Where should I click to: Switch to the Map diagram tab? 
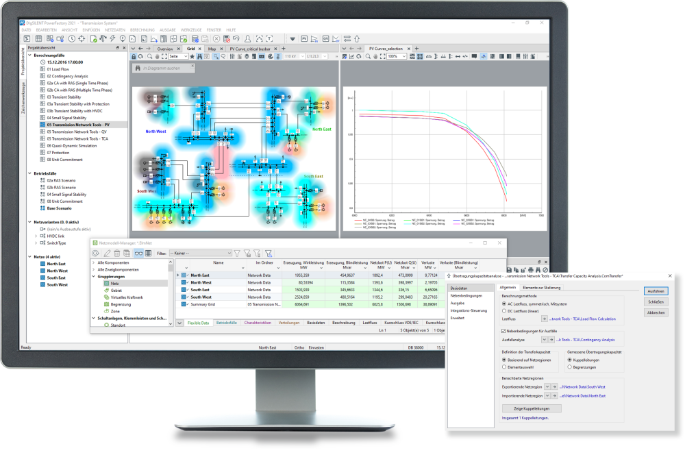[x=212, y=49]
